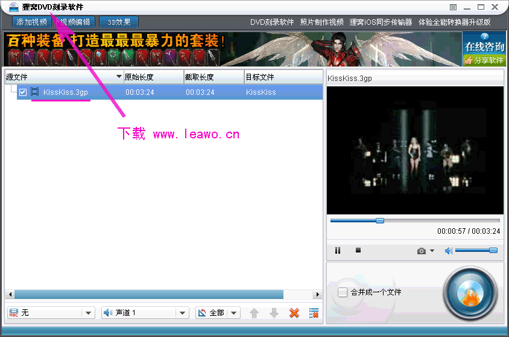The image size is (509, 337).
Task: Click the film icon beside KissKiss.3gp
Action: tap(35, 92)
